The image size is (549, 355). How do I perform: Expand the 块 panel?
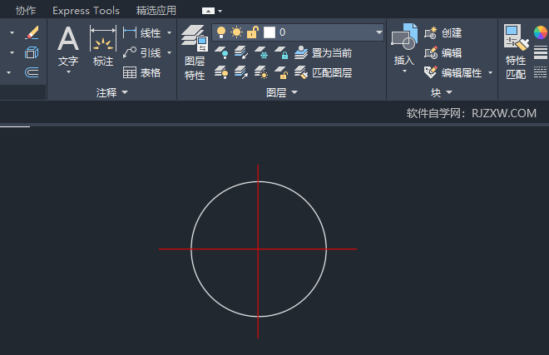click(x=442, y=92)
